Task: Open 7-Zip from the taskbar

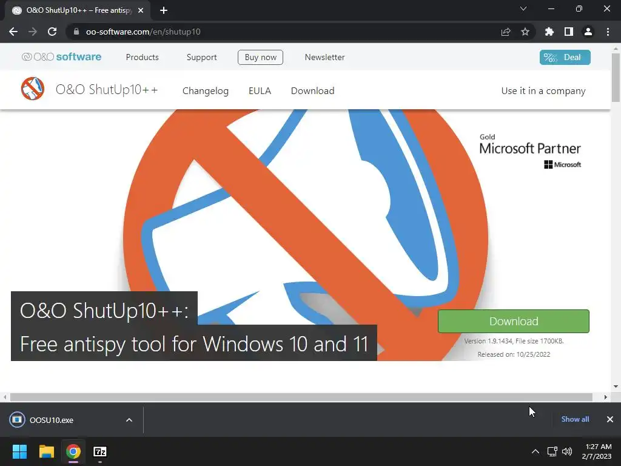Action: [100, 451]
